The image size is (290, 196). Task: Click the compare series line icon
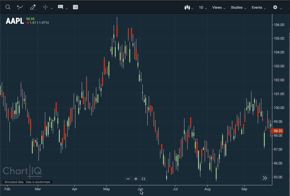(x=20, y=7)
